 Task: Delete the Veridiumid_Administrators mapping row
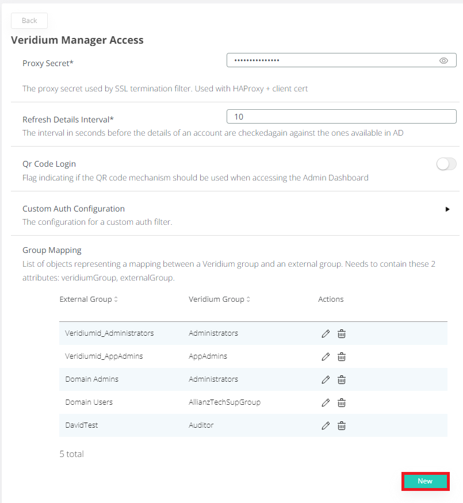coord(341,333)
